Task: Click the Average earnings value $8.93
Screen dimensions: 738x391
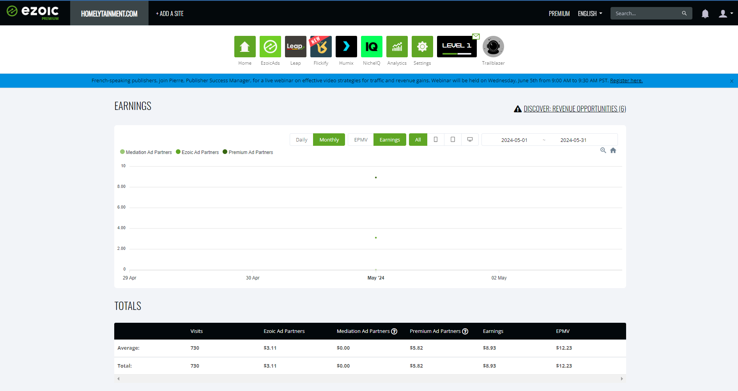Action: point(490,348)
